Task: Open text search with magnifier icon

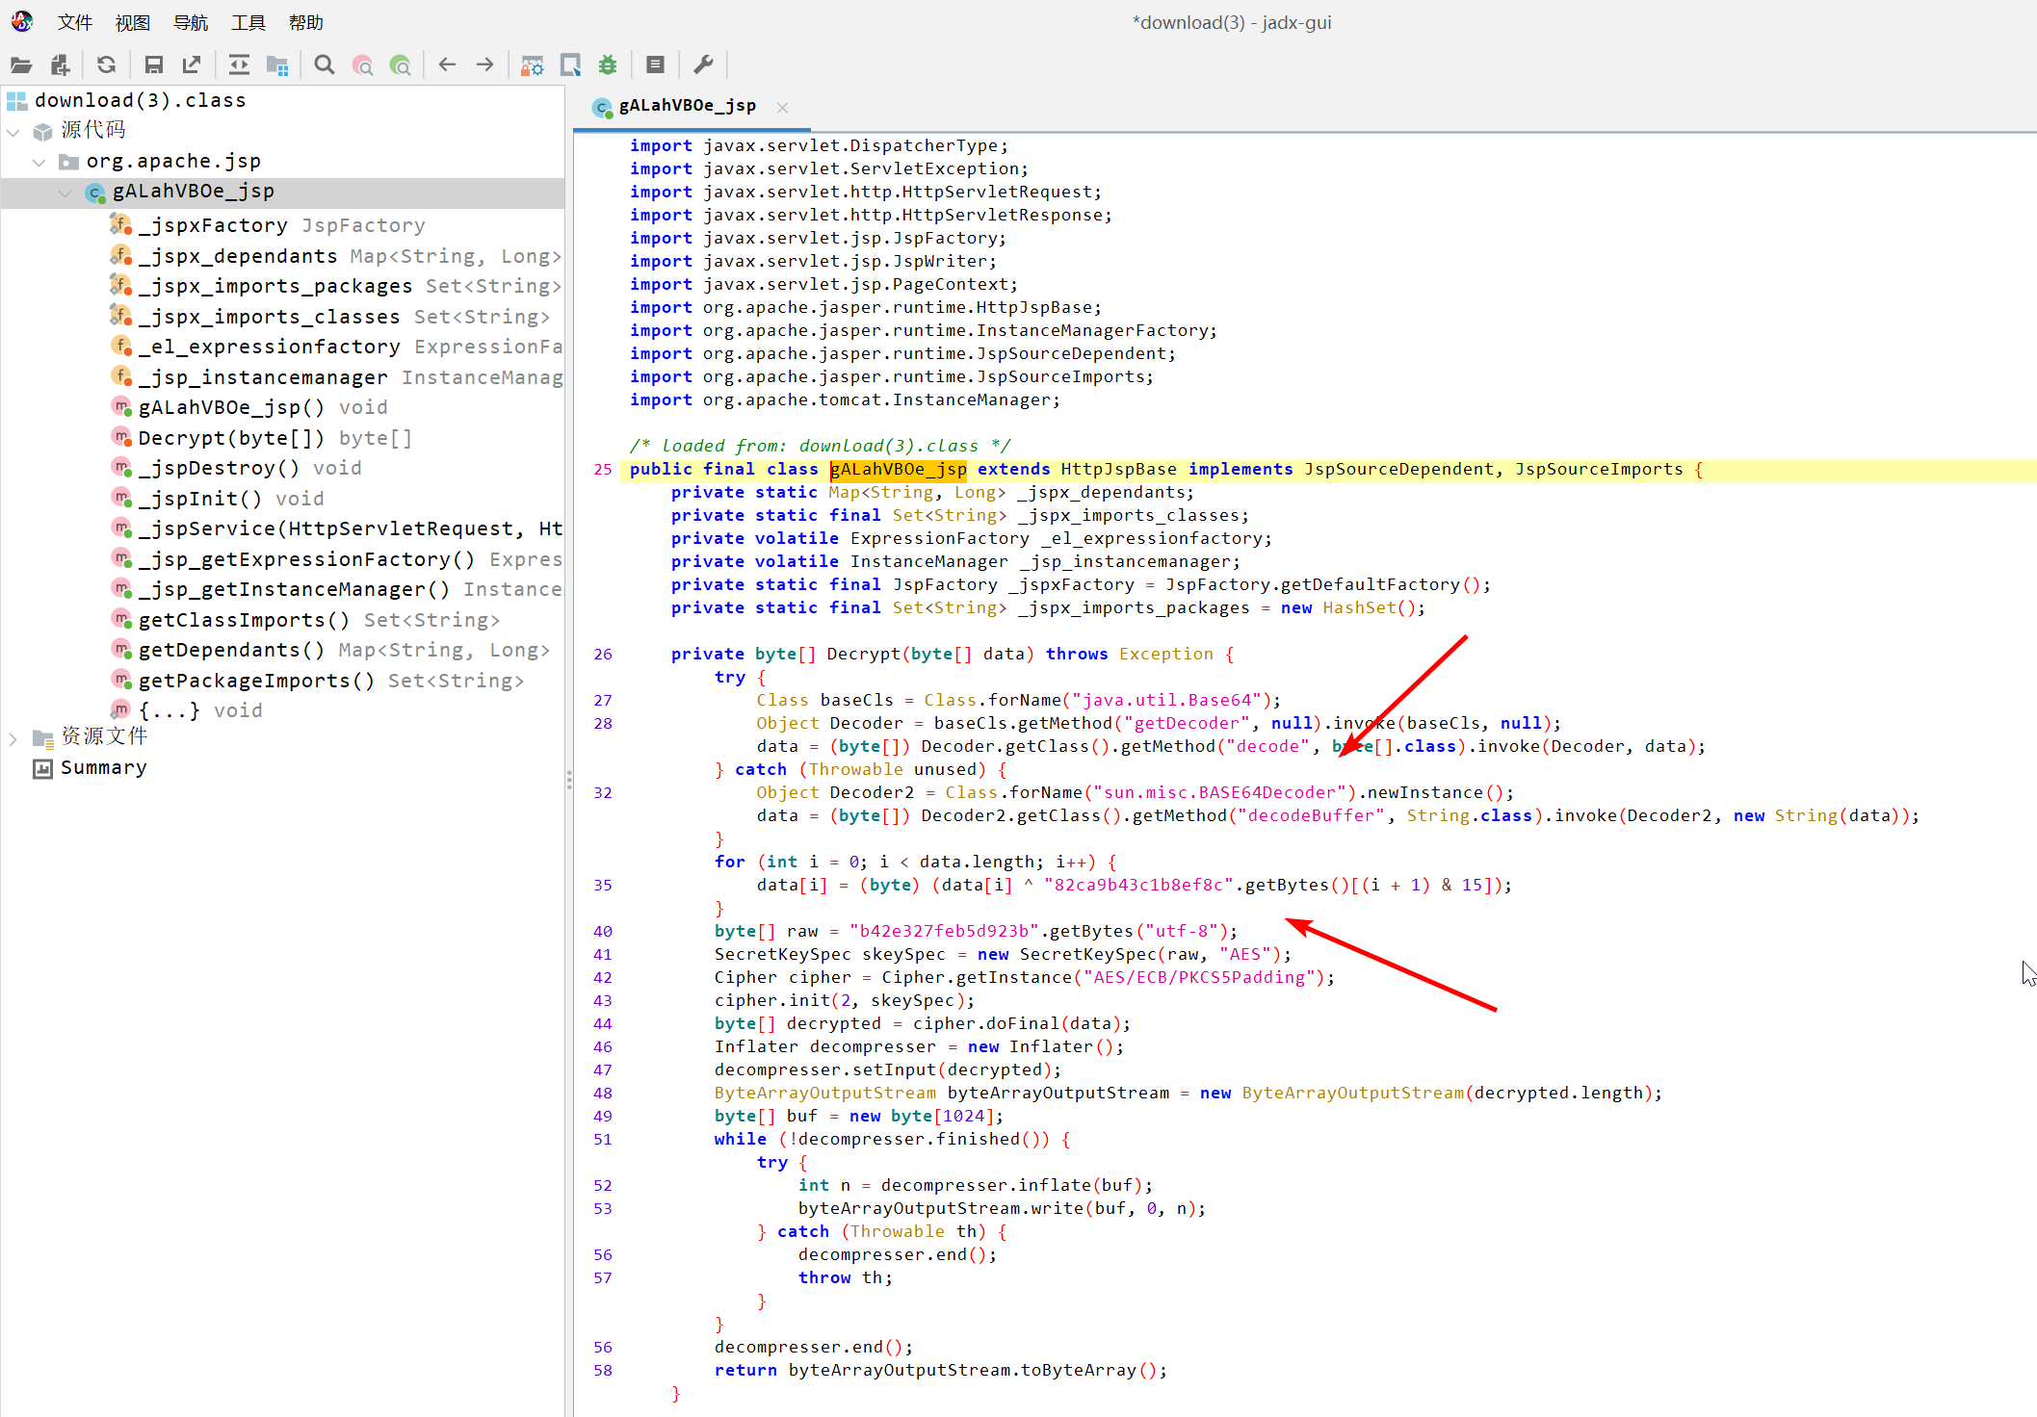Action: point(325,65)
